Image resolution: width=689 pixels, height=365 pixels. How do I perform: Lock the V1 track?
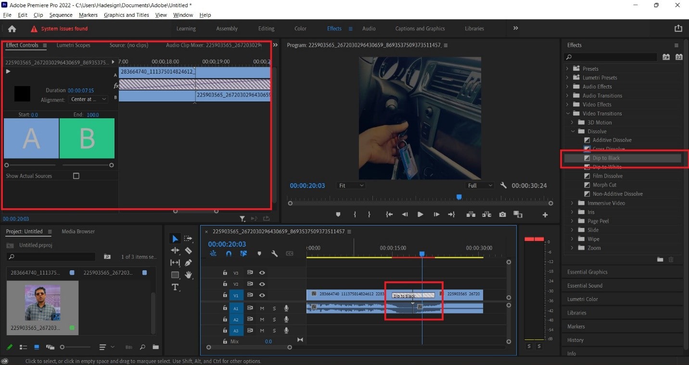(225, 295)
